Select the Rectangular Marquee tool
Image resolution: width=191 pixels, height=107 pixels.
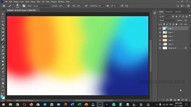tap(3, 18)
